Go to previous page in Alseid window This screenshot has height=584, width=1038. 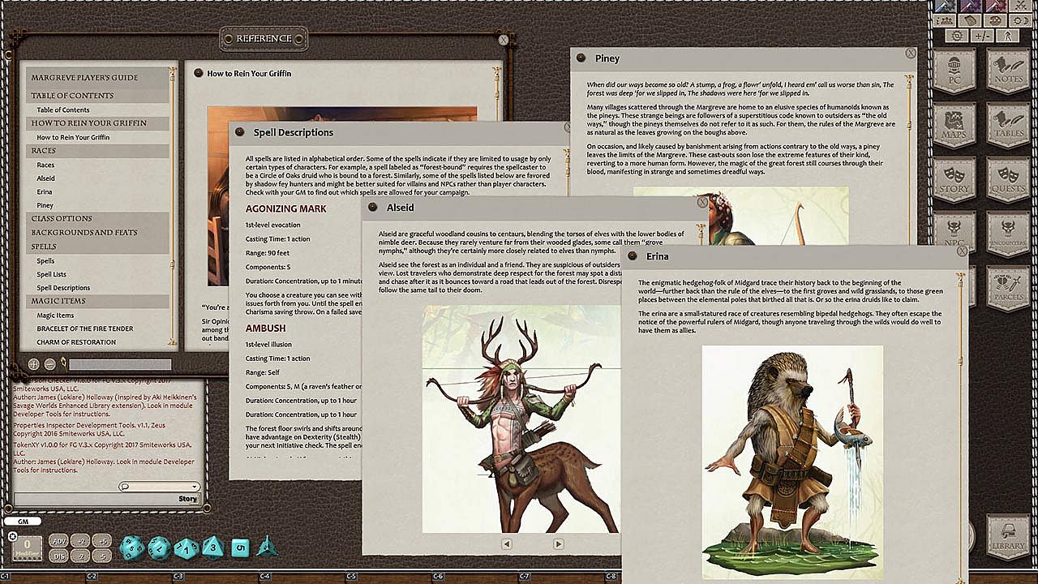pos(506,543)
